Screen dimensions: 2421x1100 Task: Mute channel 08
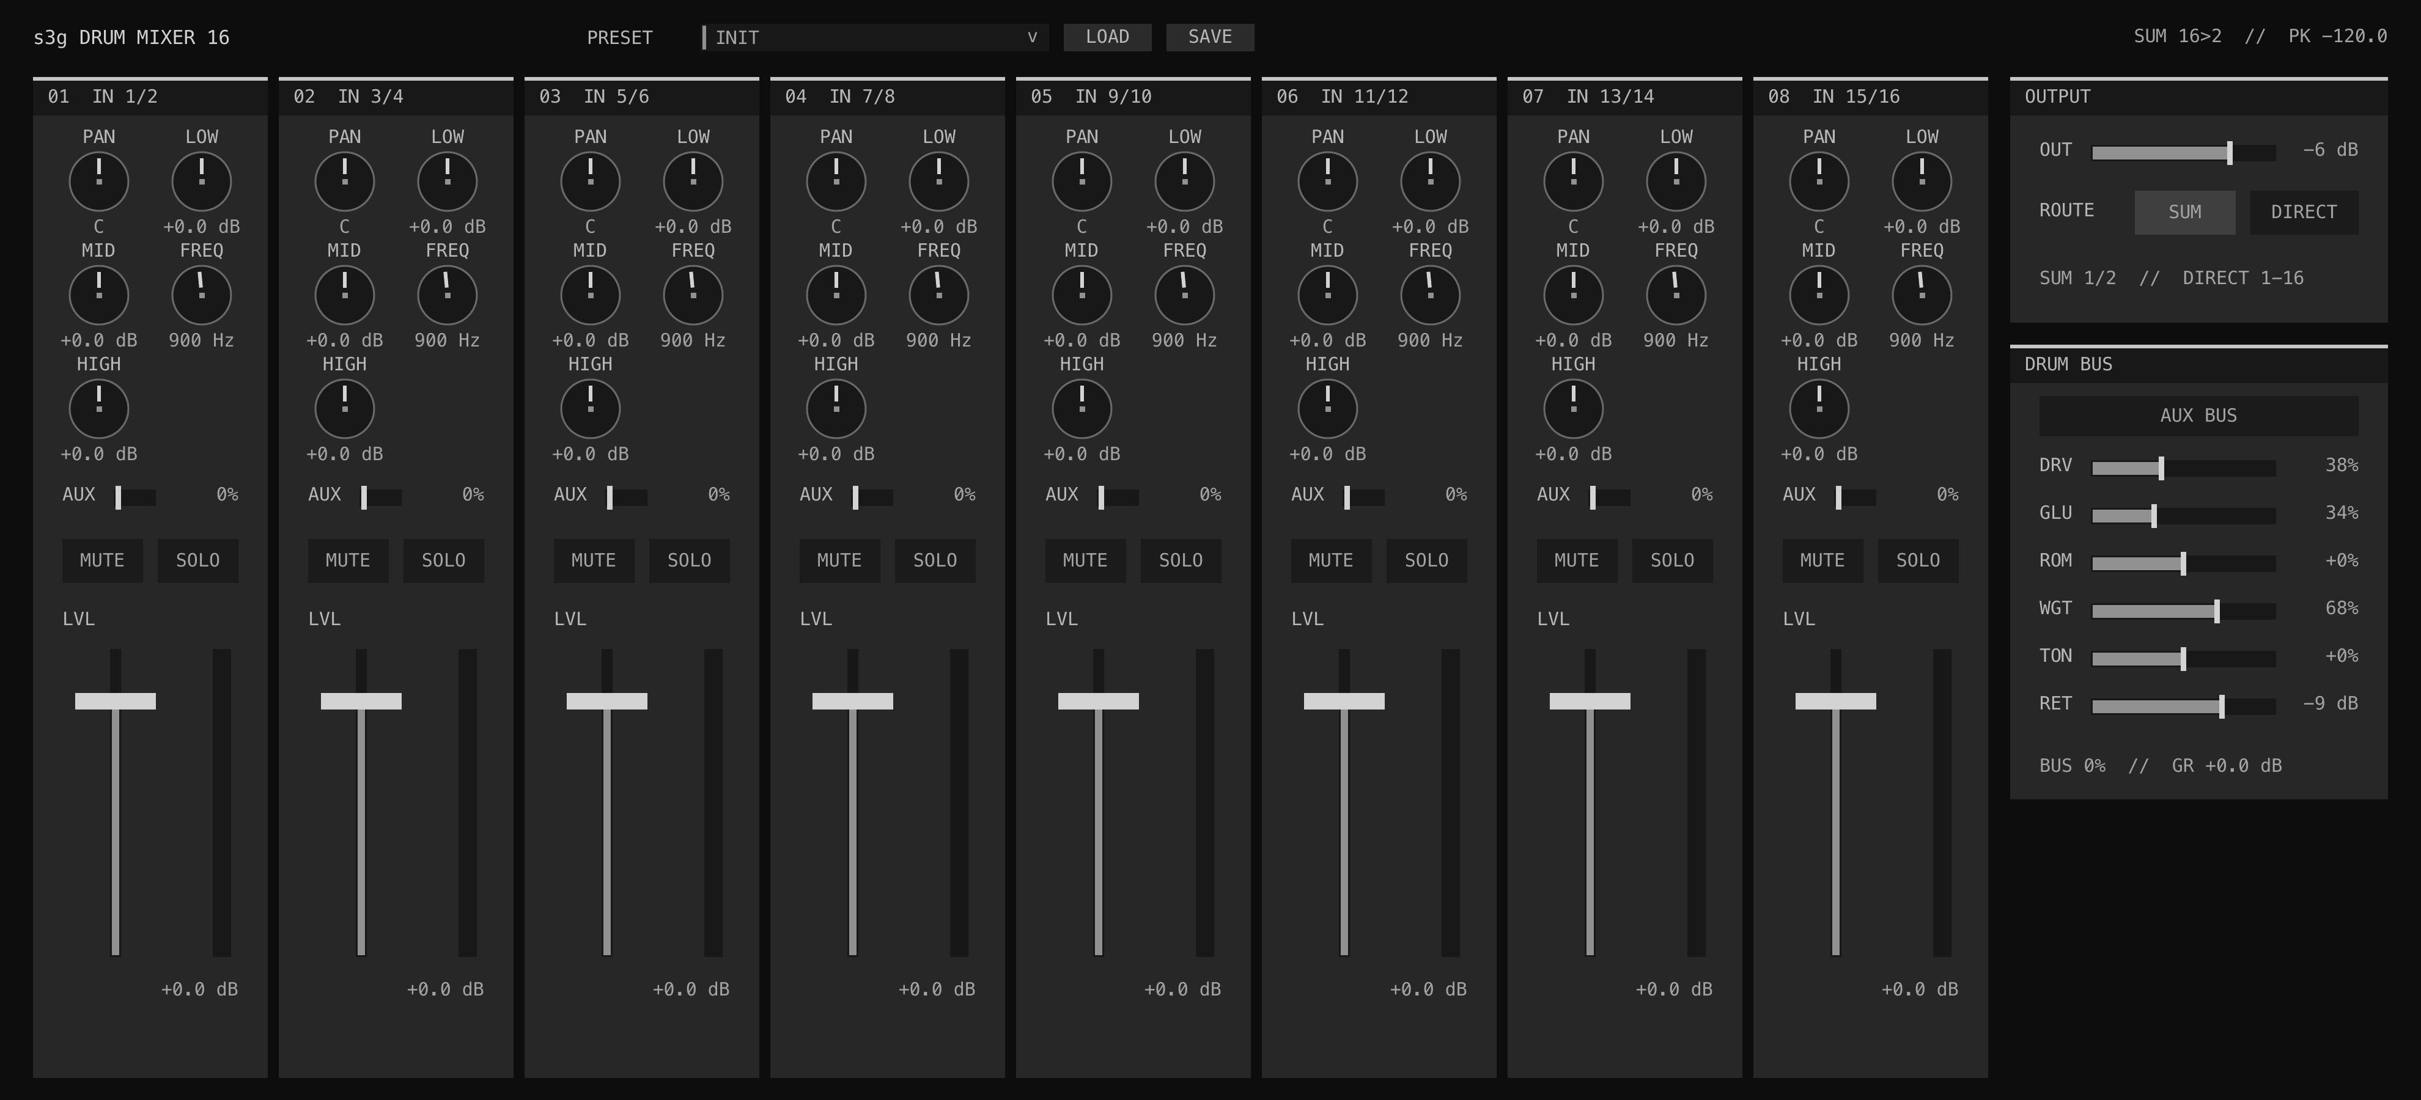click(x=1822, y=561)
